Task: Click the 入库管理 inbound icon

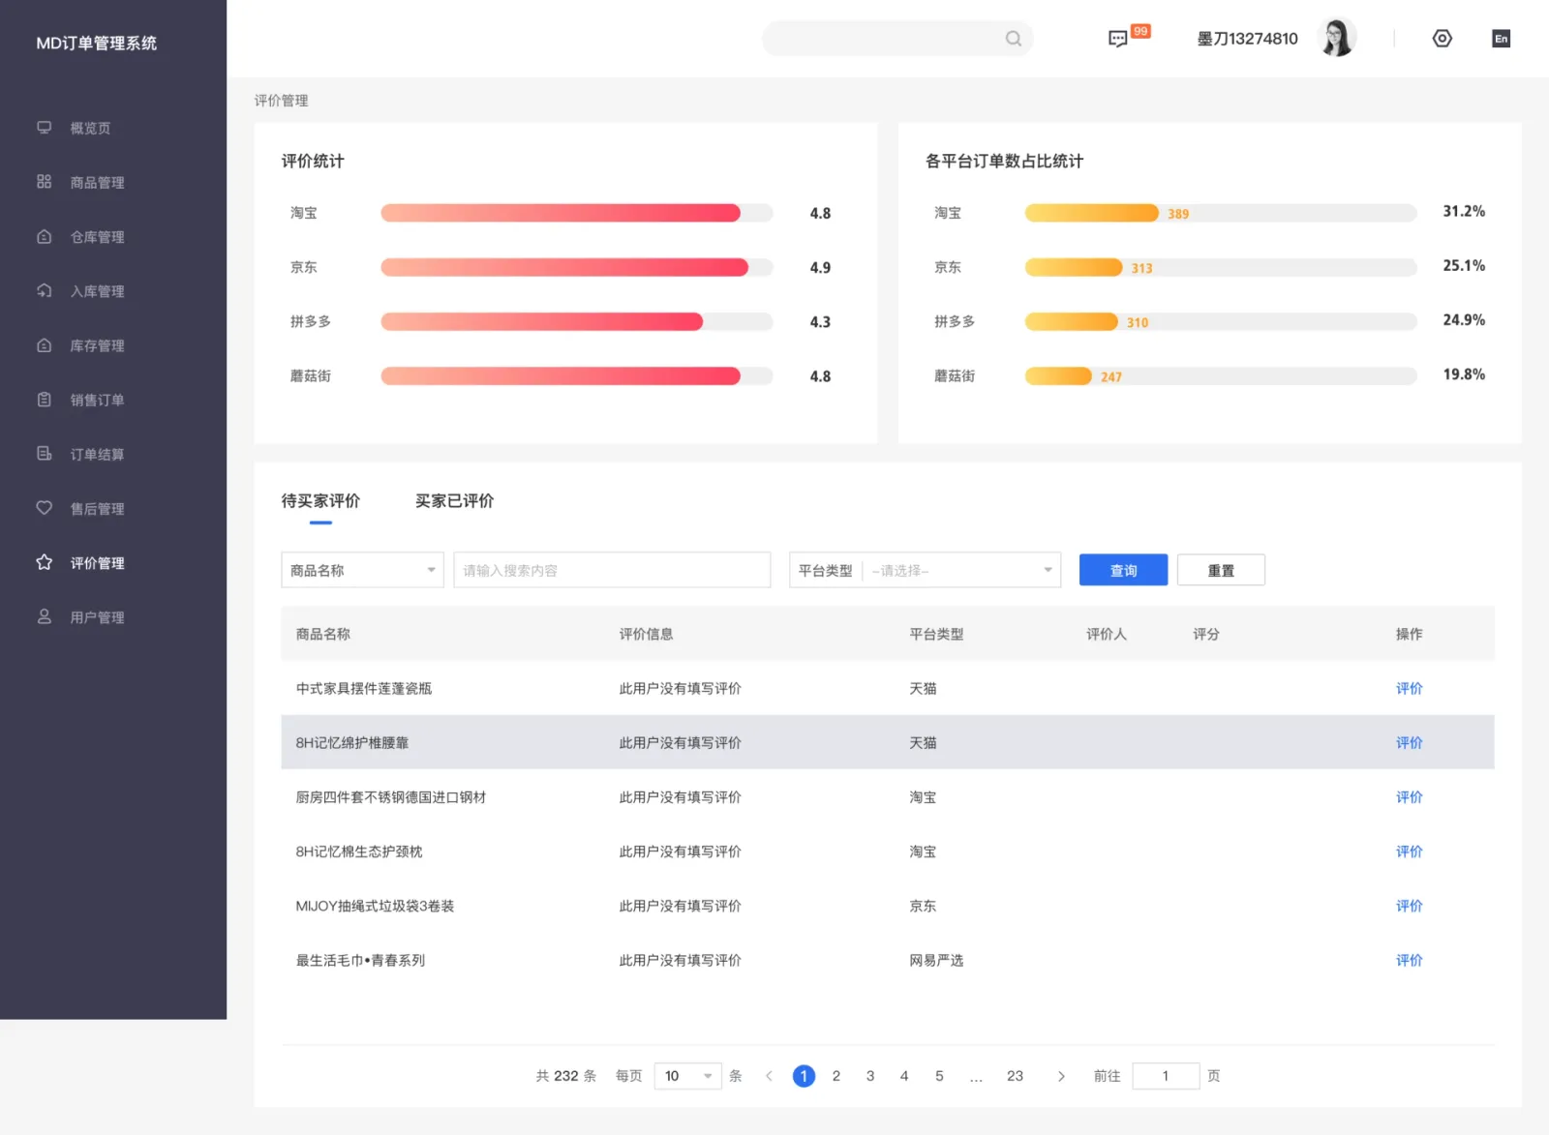Action: [x=44, y=290]
